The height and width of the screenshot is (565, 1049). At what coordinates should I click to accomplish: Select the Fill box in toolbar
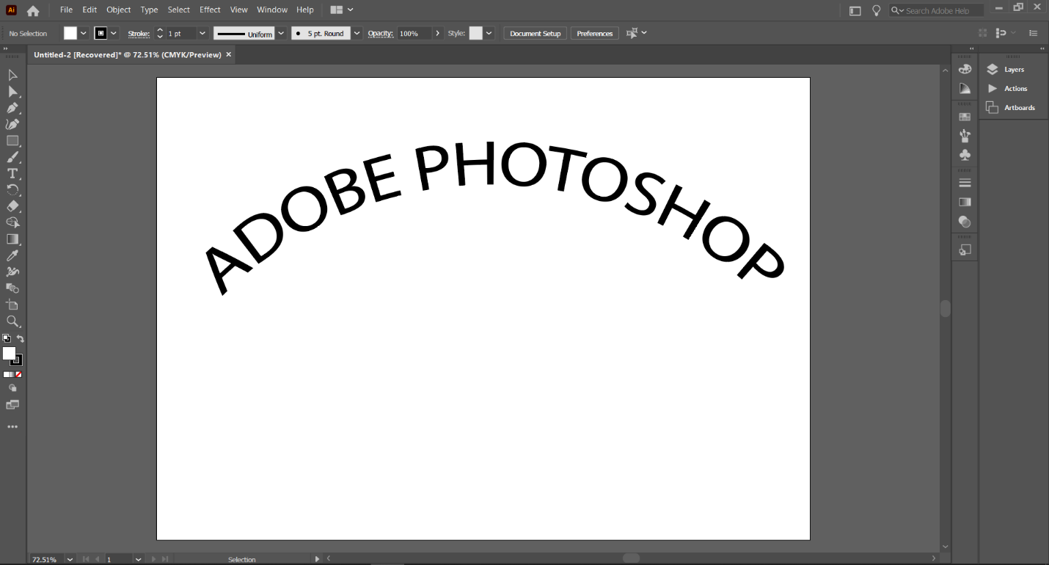pyautogui.click(x=9, y=354)
